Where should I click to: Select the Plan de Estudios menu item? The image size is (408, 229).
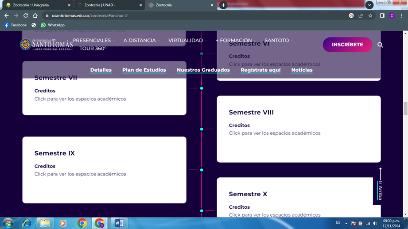144,70
